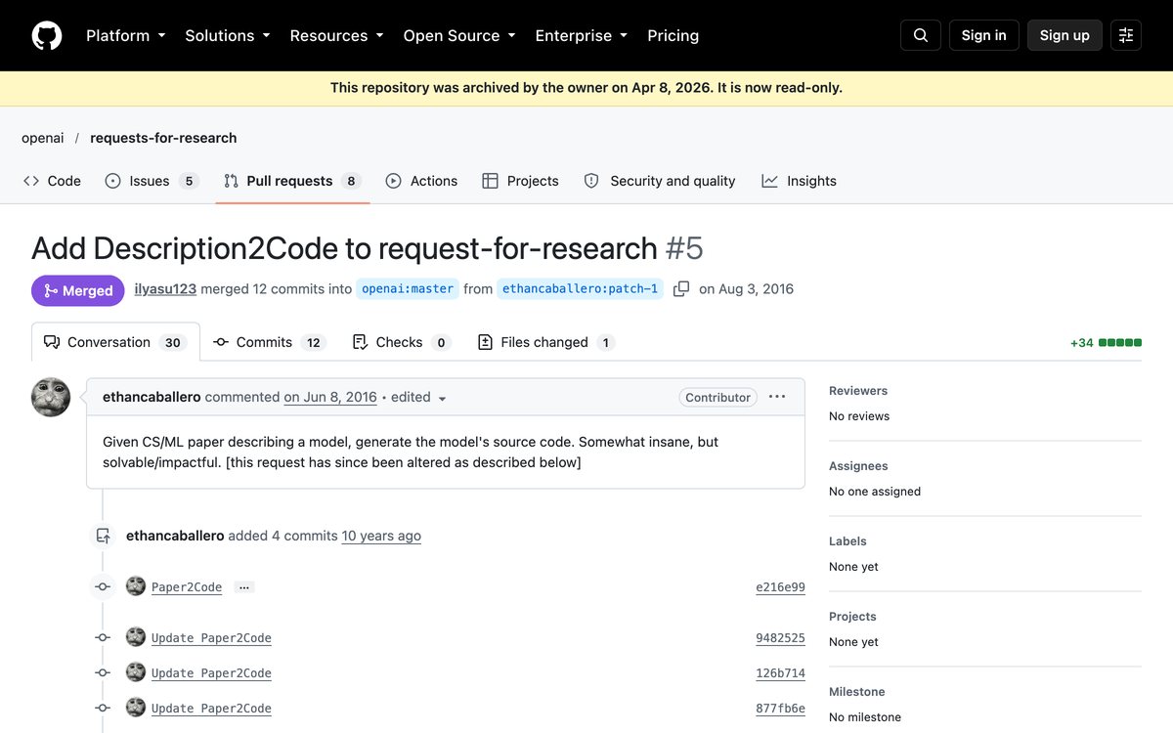Open the ethancaballero:patch-1 branch link

tap(581, 288)
